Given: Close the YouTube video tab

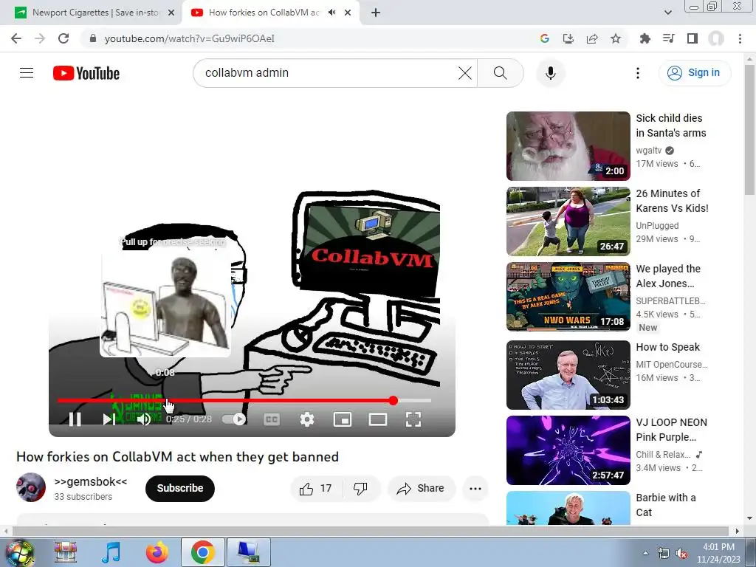Looking at the screenshot, I should pyautogui.click(x=348, y=13).
